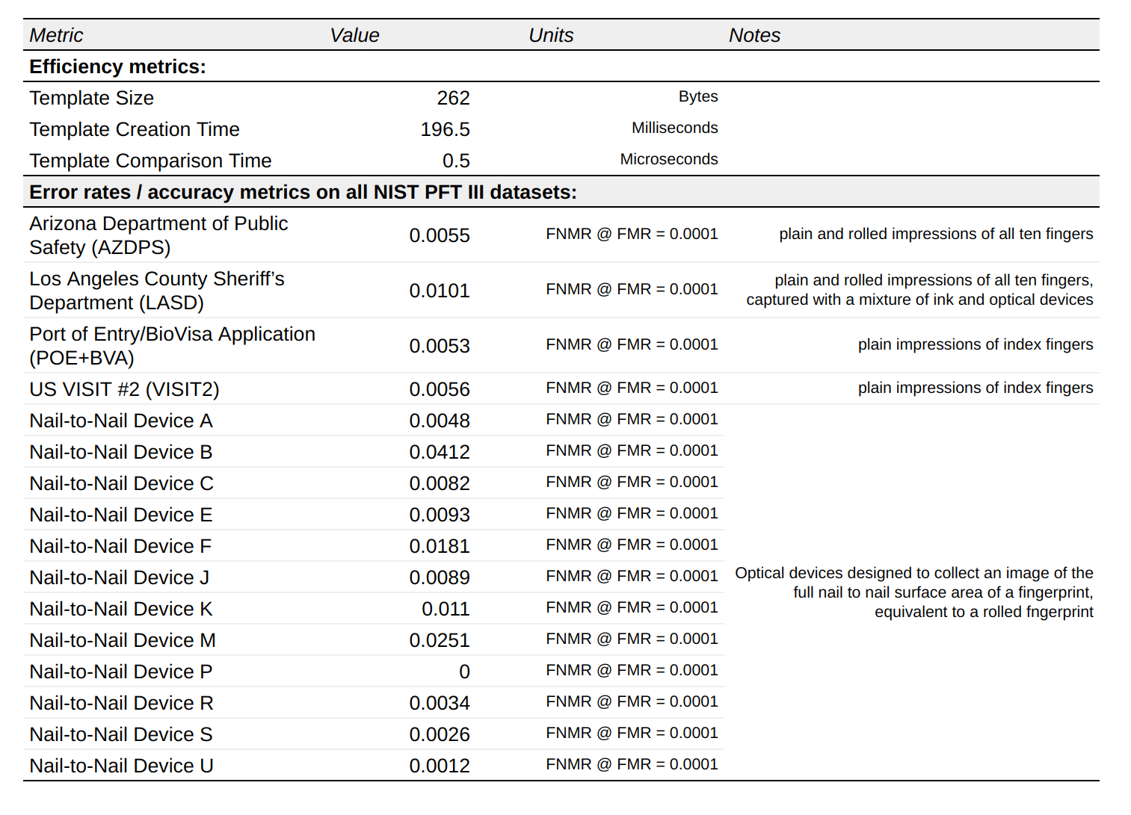Screen dimensions: 1131x815
Task: Click the Template Size row label
Action: (x=91, y=98)
